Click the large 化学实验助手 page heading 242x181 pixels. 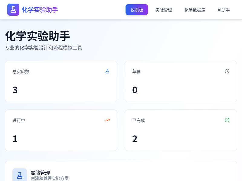(x=38, y=36)
